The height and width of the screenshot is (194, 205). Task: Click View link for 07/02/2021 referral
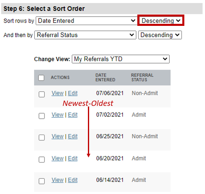[58, 115]
